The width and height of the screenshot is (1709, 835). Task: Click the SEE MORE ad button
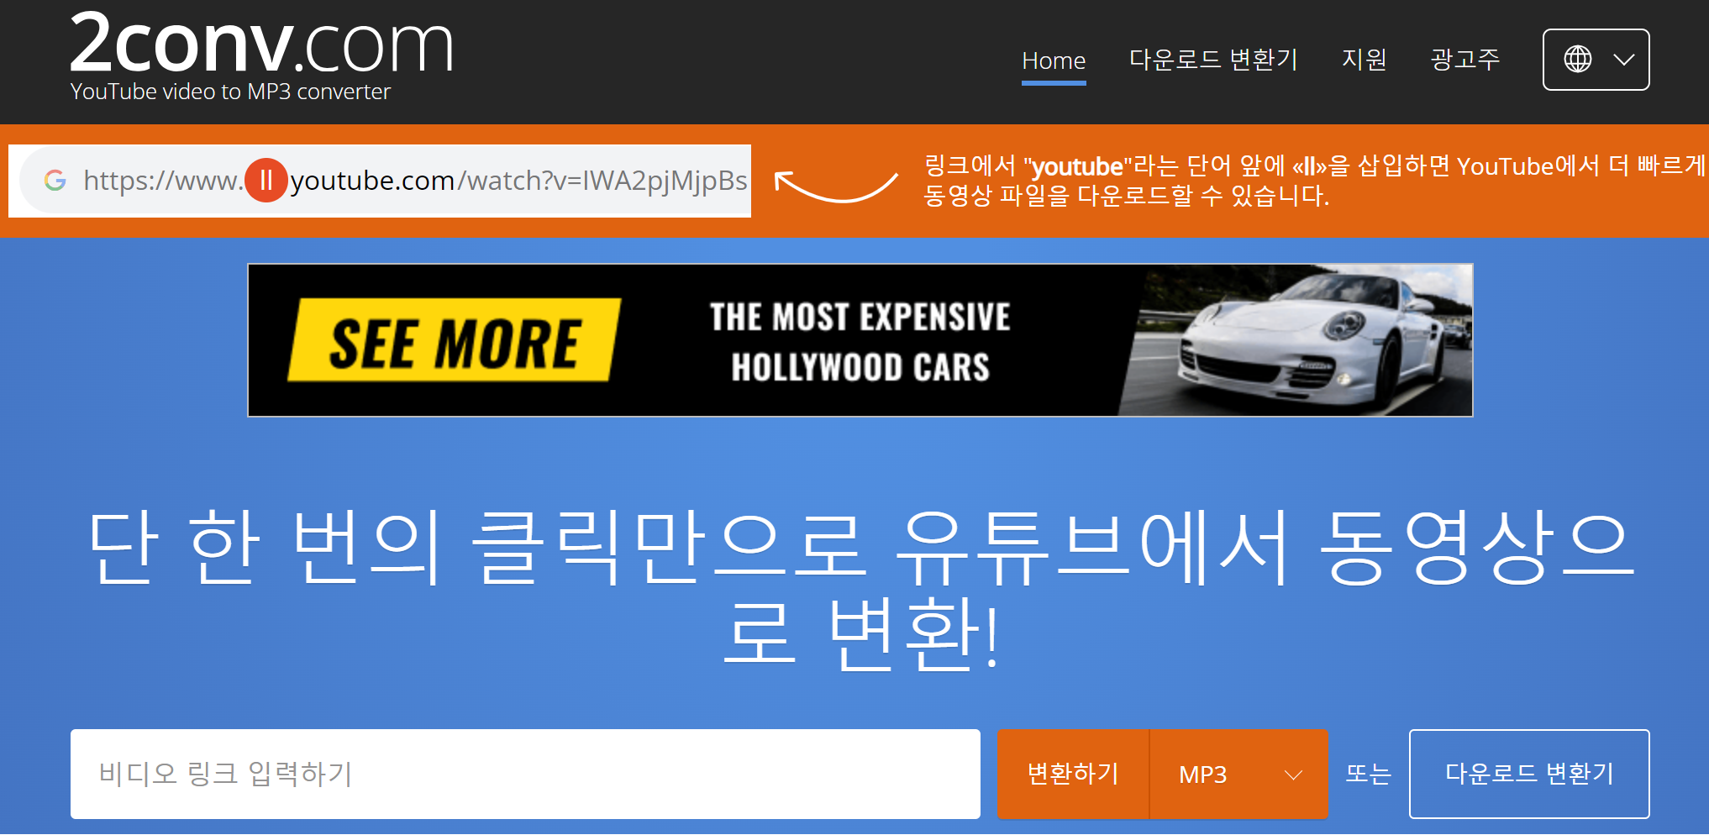point(455,341)
